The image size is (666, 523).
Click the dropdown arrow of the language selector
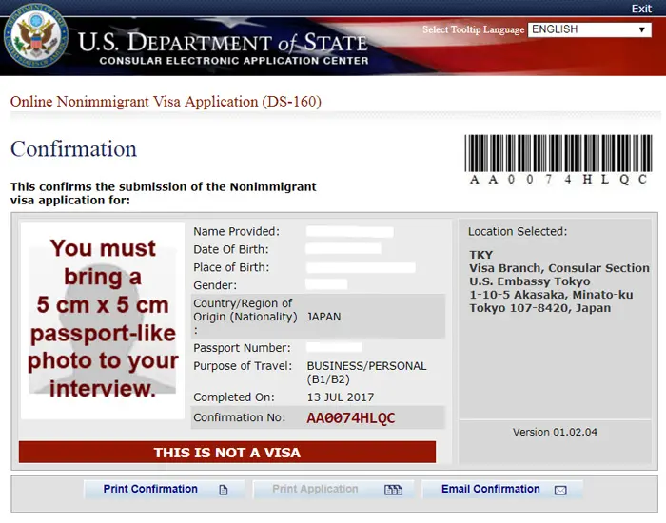click(642, 29)
